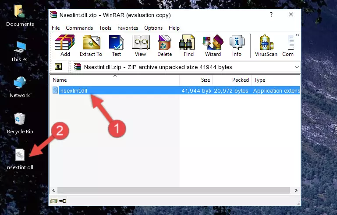Screen dimensions: 337x215
Task: Open the Favorites menu
Action: pos(128,28)
